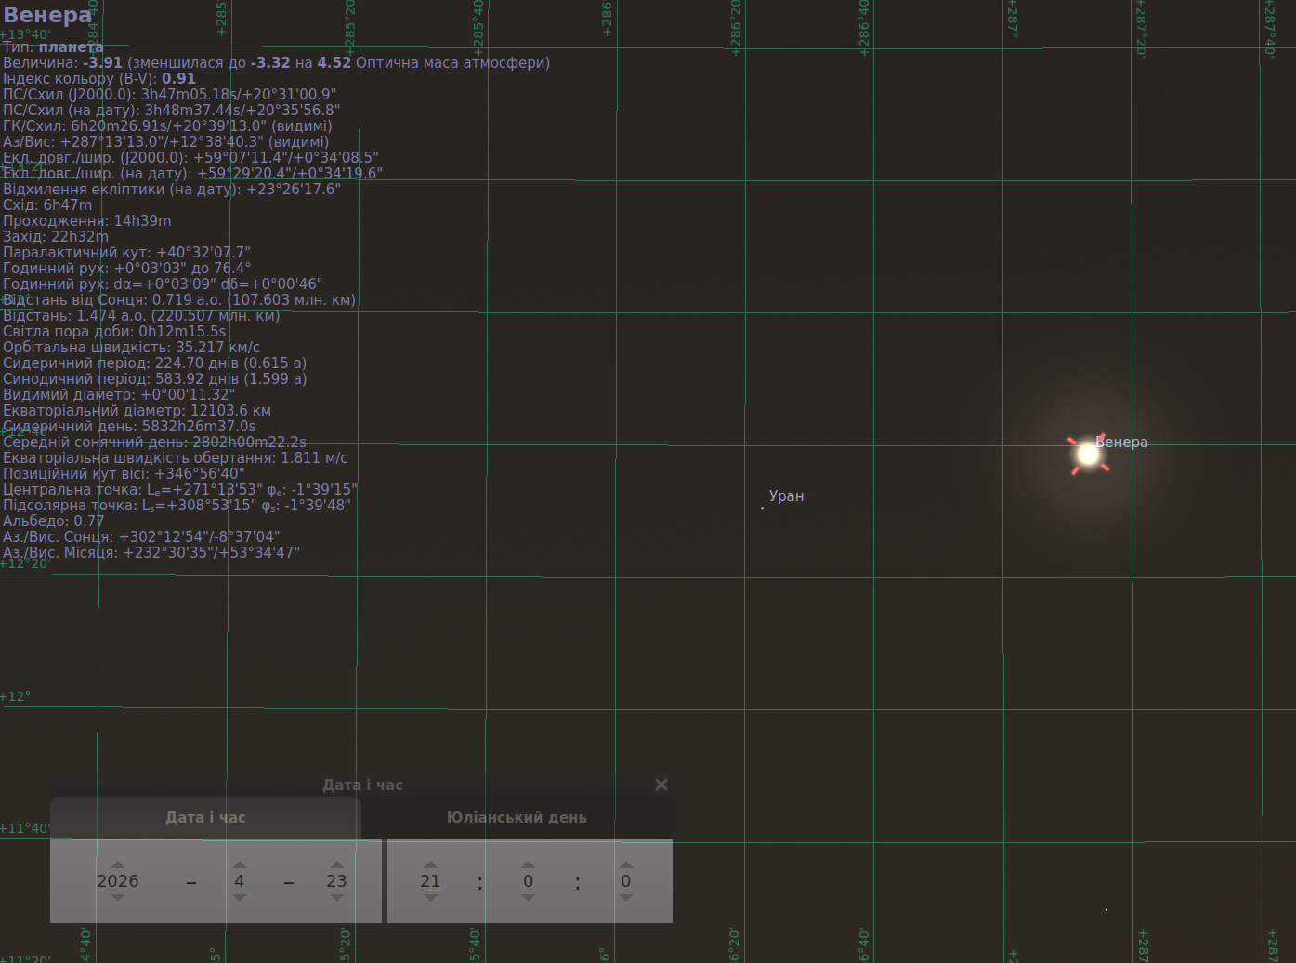Decrease the day 23 with down arrow
The width and height of the screenshot is (1296, 963).
point(336,898)
